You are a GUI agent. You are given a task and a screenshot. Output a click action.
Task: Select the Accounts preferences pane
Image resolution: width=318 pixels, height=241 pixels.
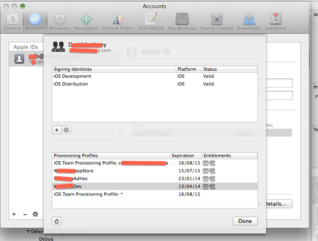(x=35, y=22)
